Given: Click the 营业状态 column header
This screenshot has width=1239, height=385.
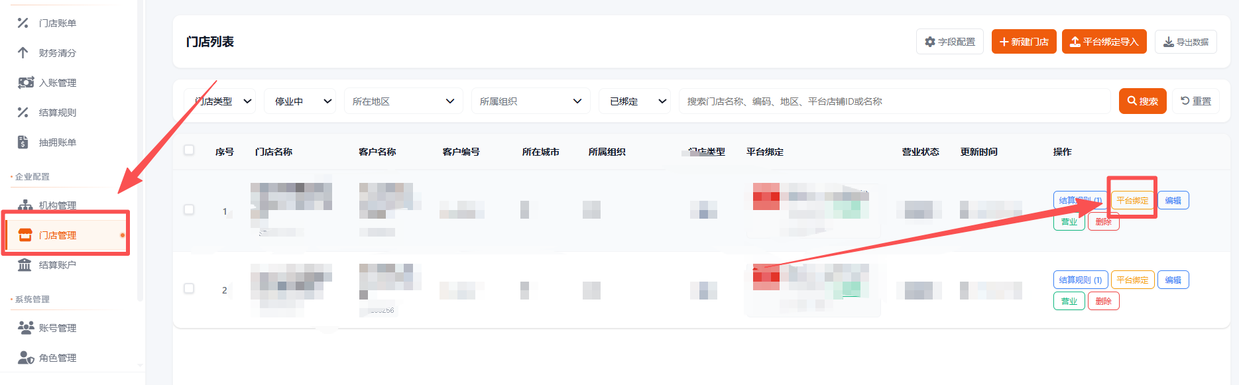Looking at the screenshot, I should pyautogui.click(x=921, y=152).
